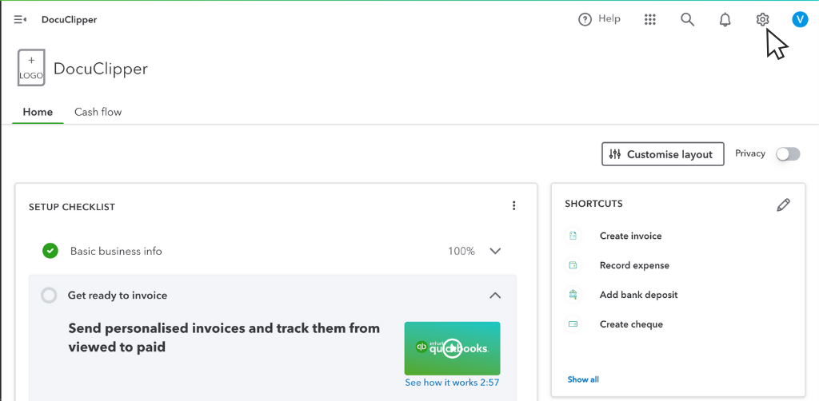This screenshot has height=401, width=819.
Task: Open the search magnifier icon
Action: (687, 20)
